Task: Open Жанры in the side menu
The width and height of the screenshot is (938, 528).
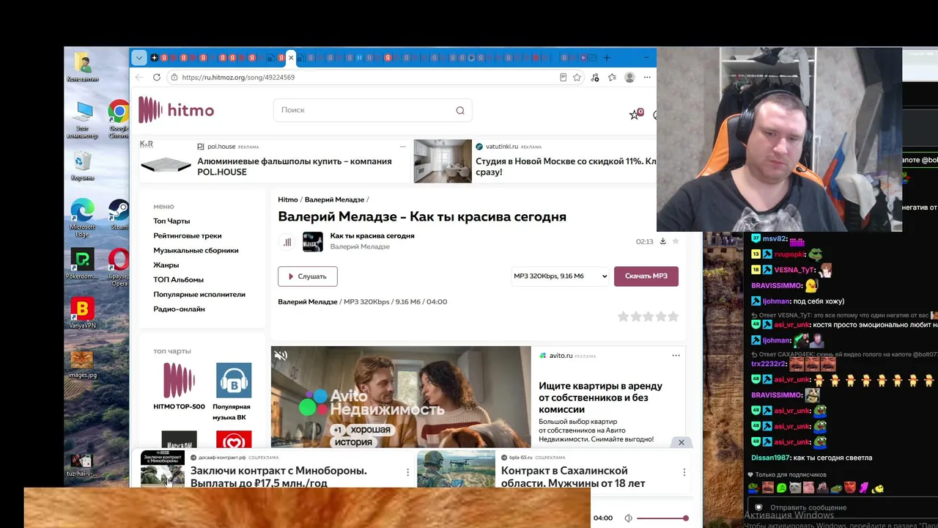Action: pyautogui.click(x=166, y=265)
